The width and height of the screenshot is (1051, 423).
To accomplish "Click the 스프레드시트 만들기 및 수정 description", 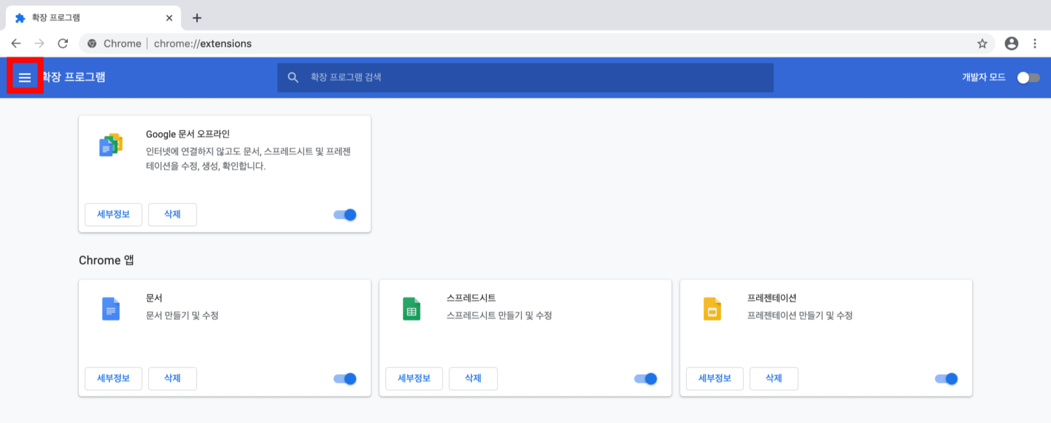I will (499, 315).
